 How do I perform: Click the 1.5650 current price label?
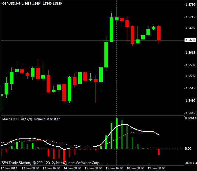click(190, 40)
